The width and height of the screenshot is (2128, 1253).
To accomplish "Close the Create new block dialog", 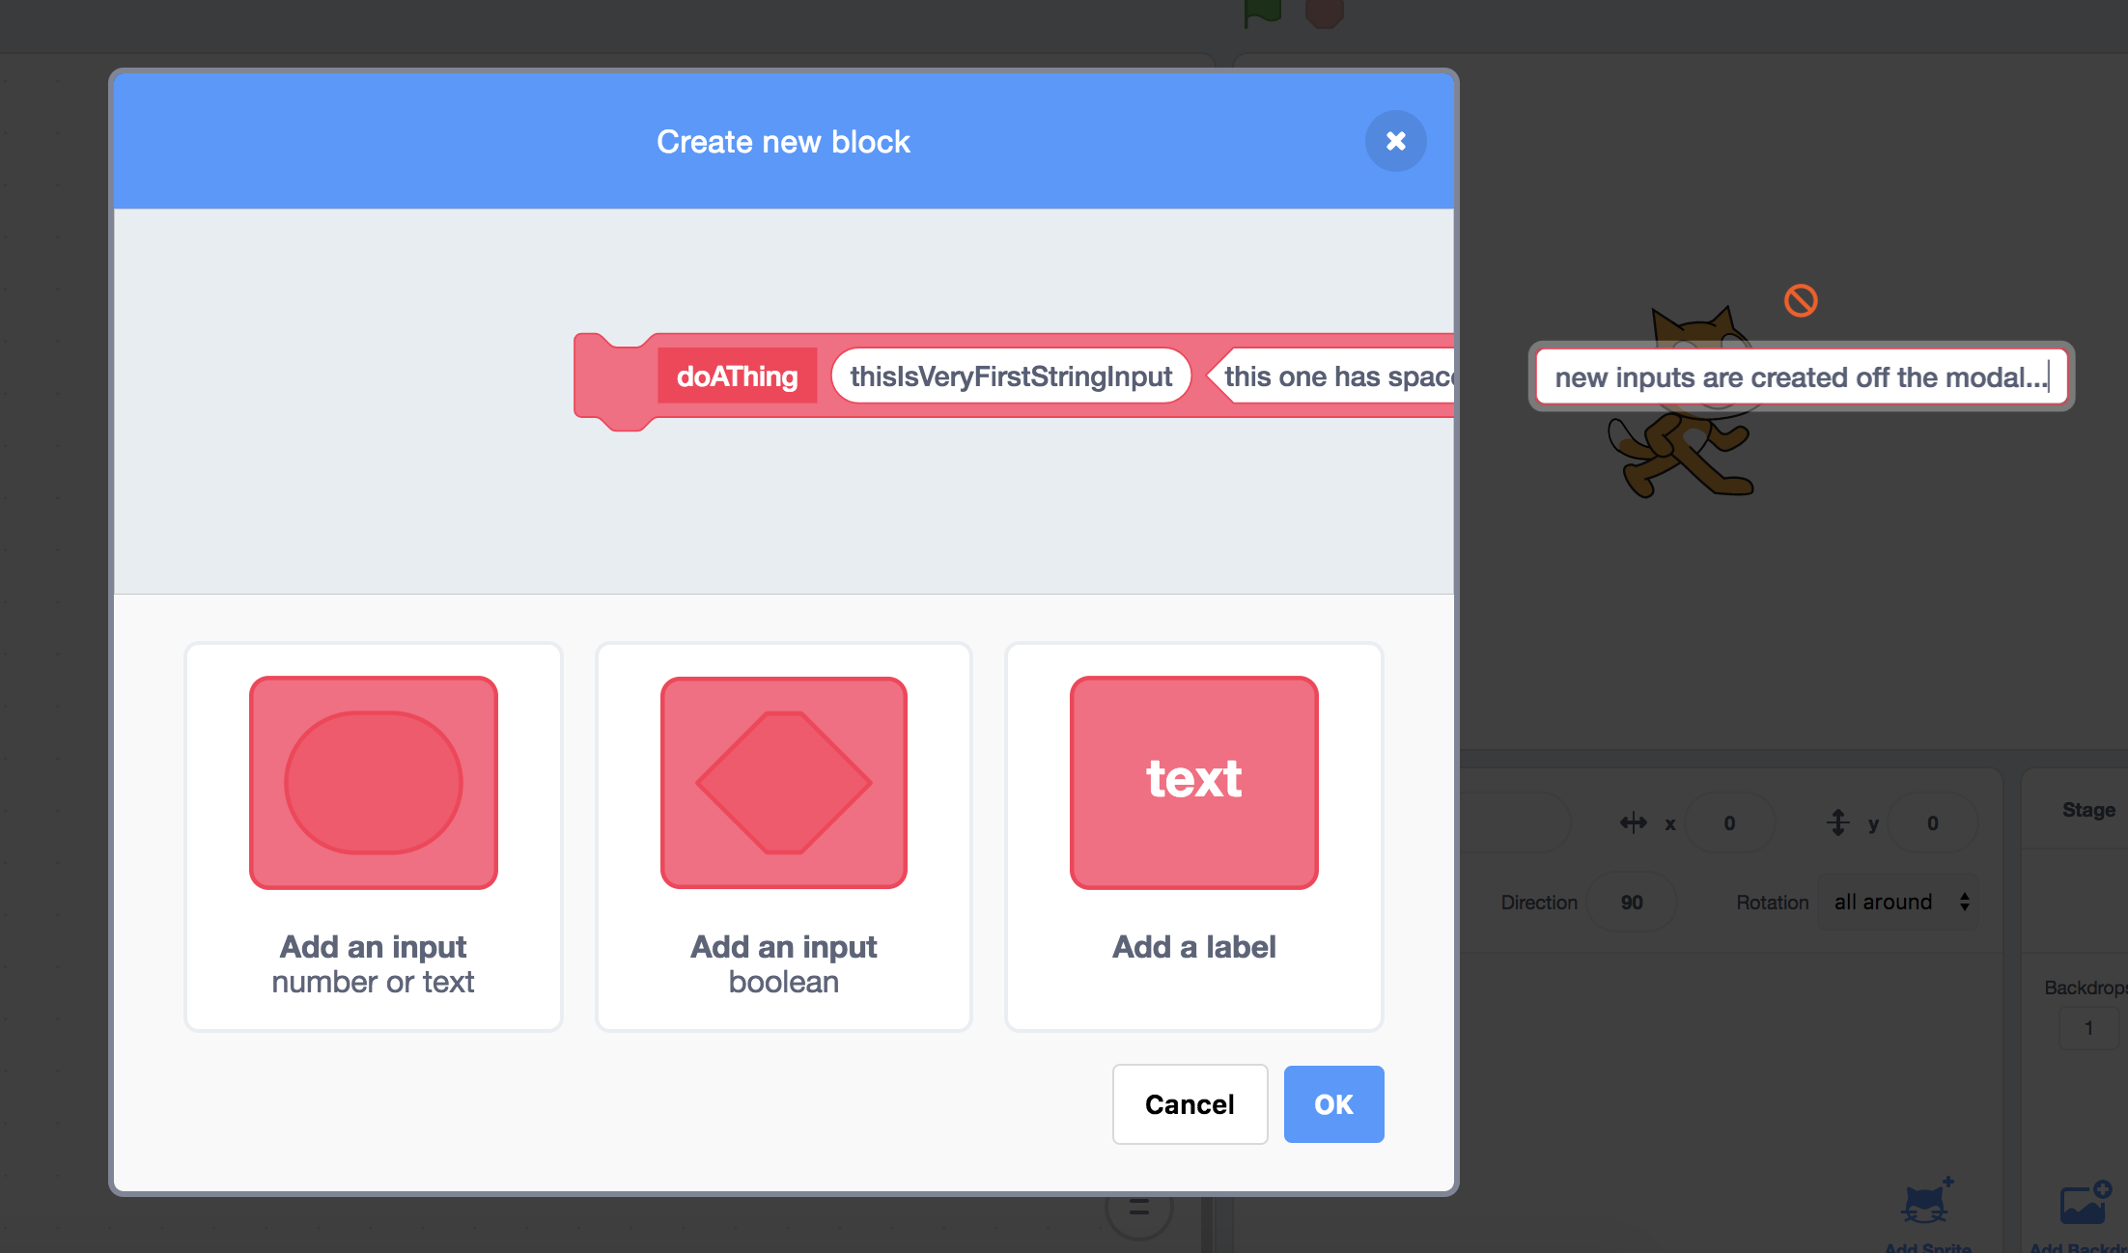I will [1395, 141].
